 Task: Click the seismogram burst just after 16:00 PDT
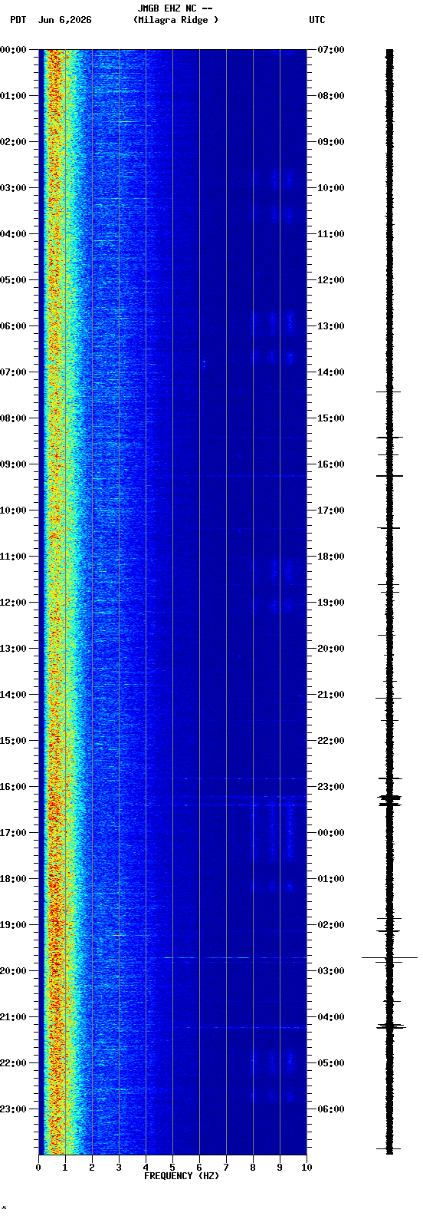(x=389, y=799)
